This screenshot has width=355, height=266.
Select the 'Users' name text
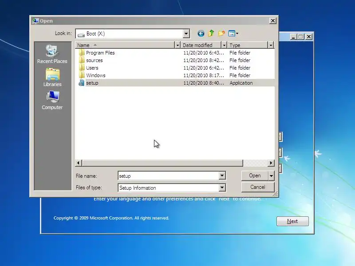[x=92, y=68]
